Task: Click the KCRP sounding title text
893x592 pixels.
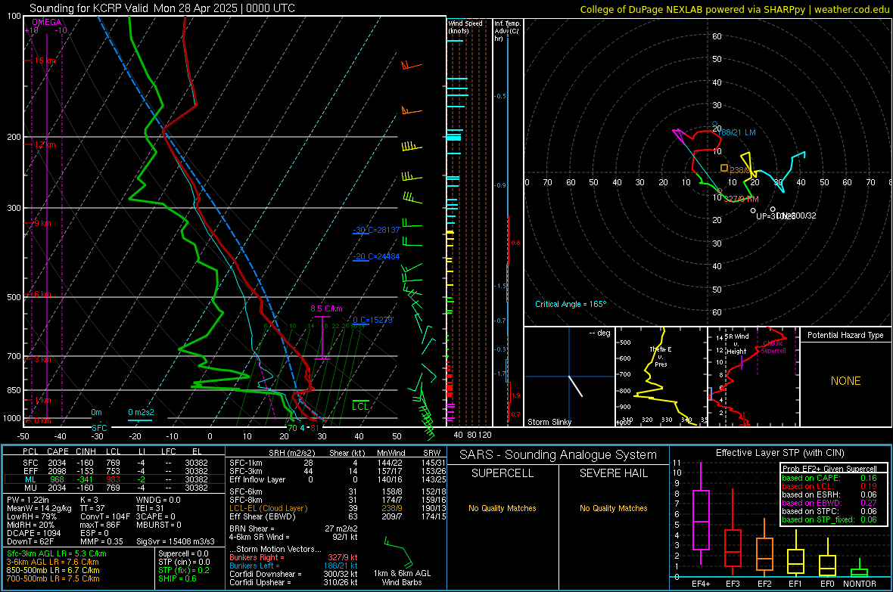Action: click(x=162, y=8)
